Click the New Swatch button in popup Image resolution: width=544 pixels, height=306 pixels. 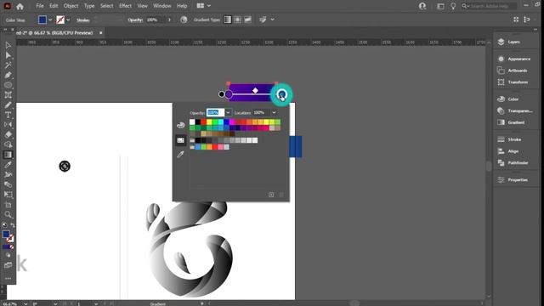pyautogui.click(x=271, y=195)
